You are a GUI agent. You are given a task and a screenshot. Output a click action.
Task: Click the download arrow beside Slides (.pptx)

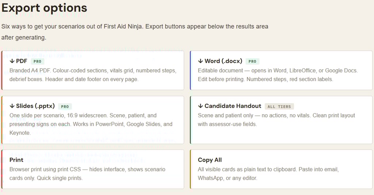[x=12, y=106]
